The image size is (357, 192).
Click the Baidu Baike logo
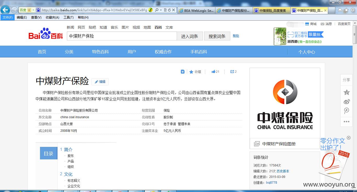coord(46,34)
